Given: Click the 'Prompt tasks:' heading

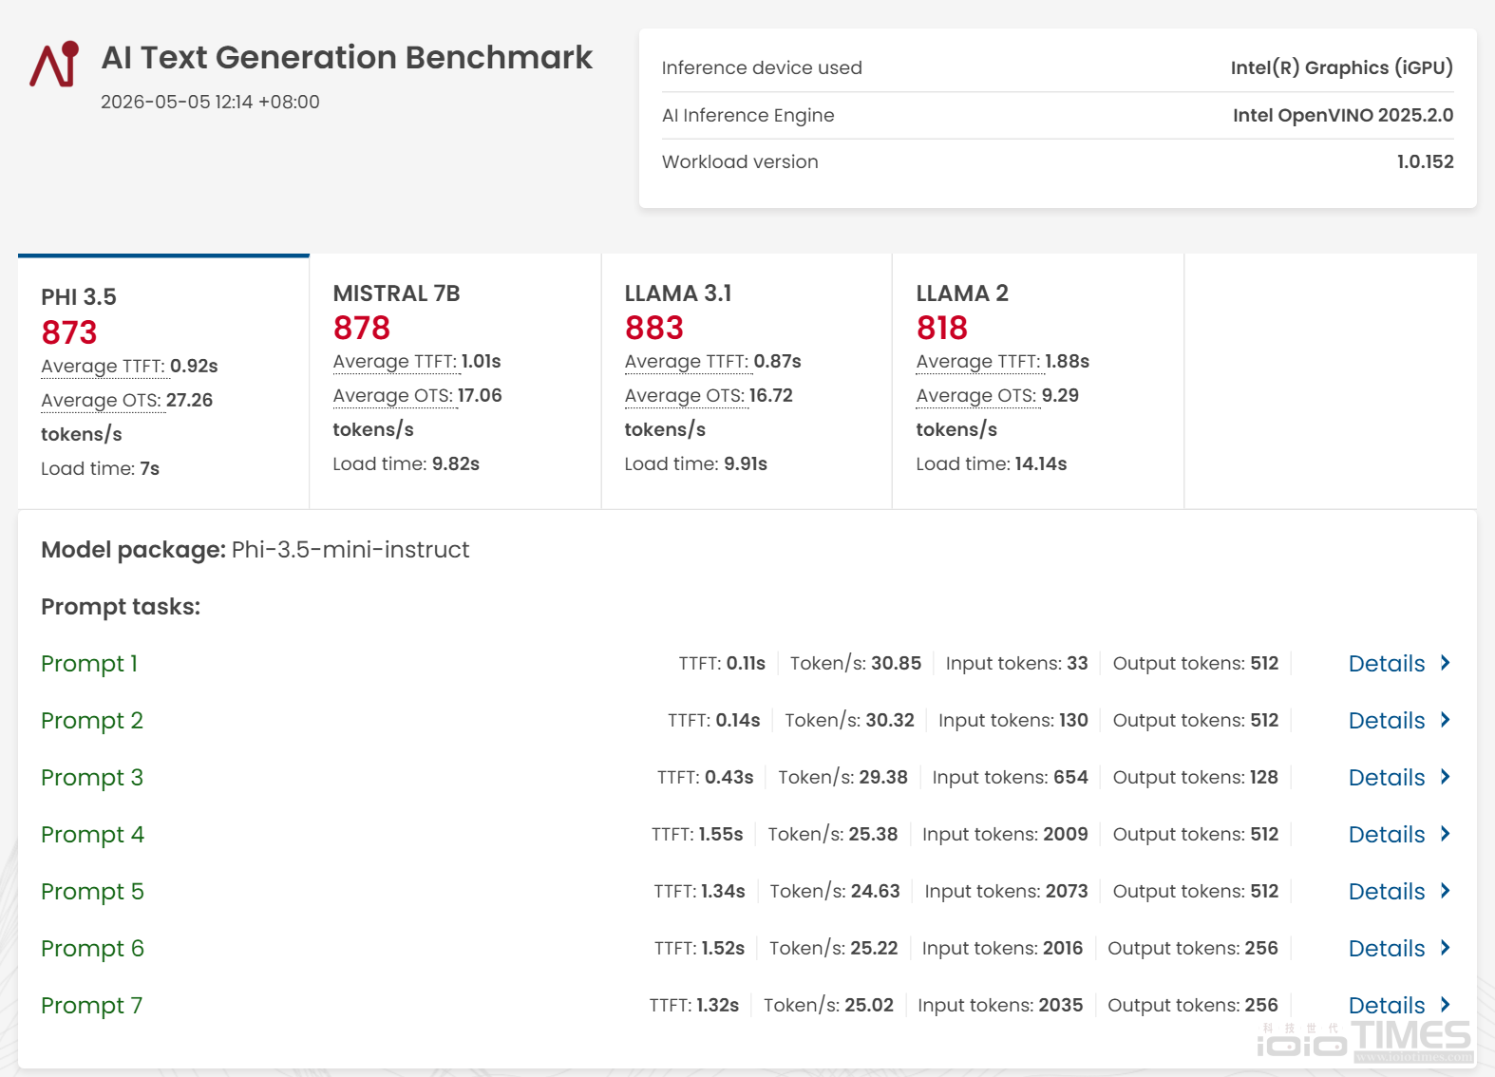Looking at the screenshot, I should point(121,607).
